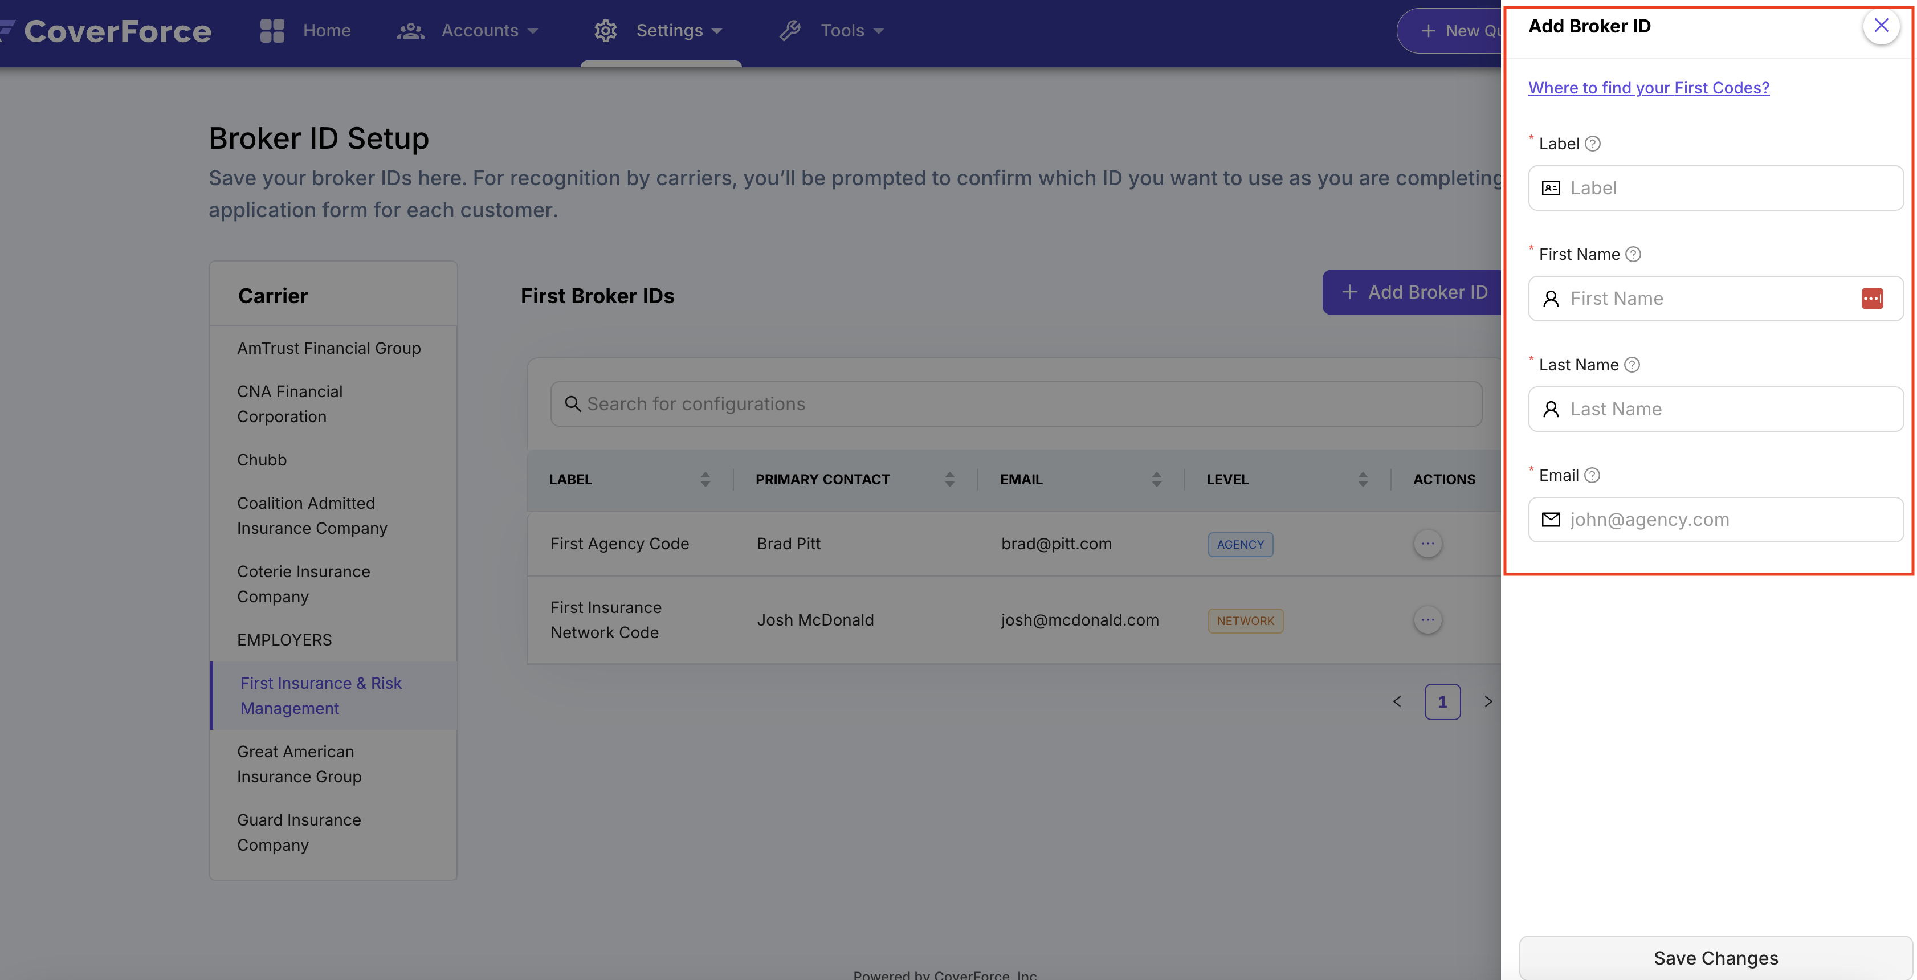Click the Home grid icon
1917x980 pixels.
[272, 31]
